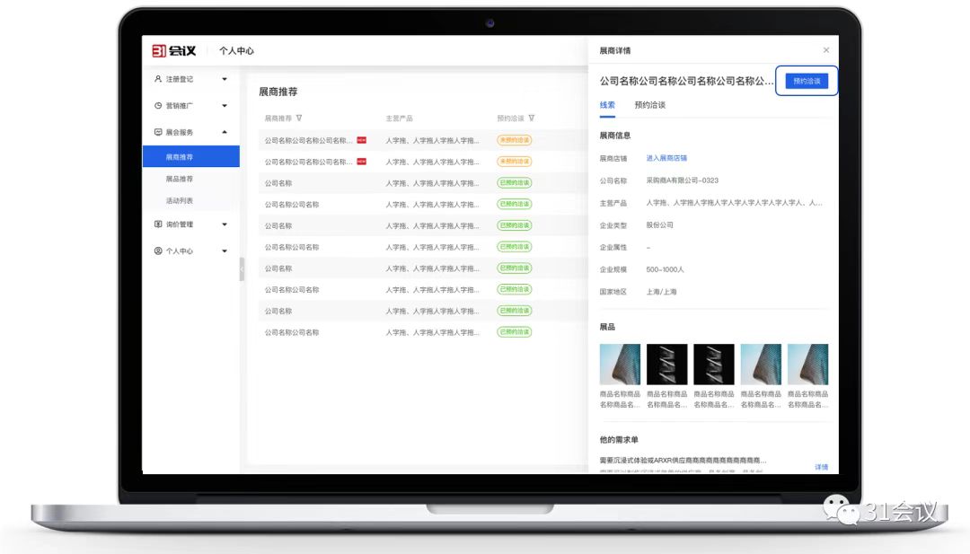This screenshot has height=554, width=970.
Task: Open the 展商推荐 column filter icon
Action: [x=299, y=119]
